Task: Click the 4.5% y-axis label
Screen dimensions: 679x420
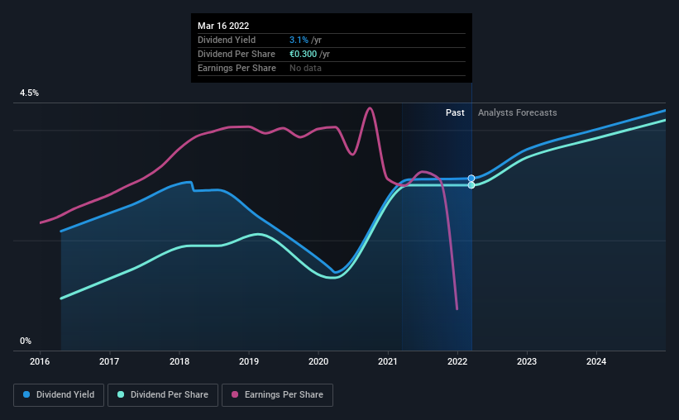Action: pos(29,93)
